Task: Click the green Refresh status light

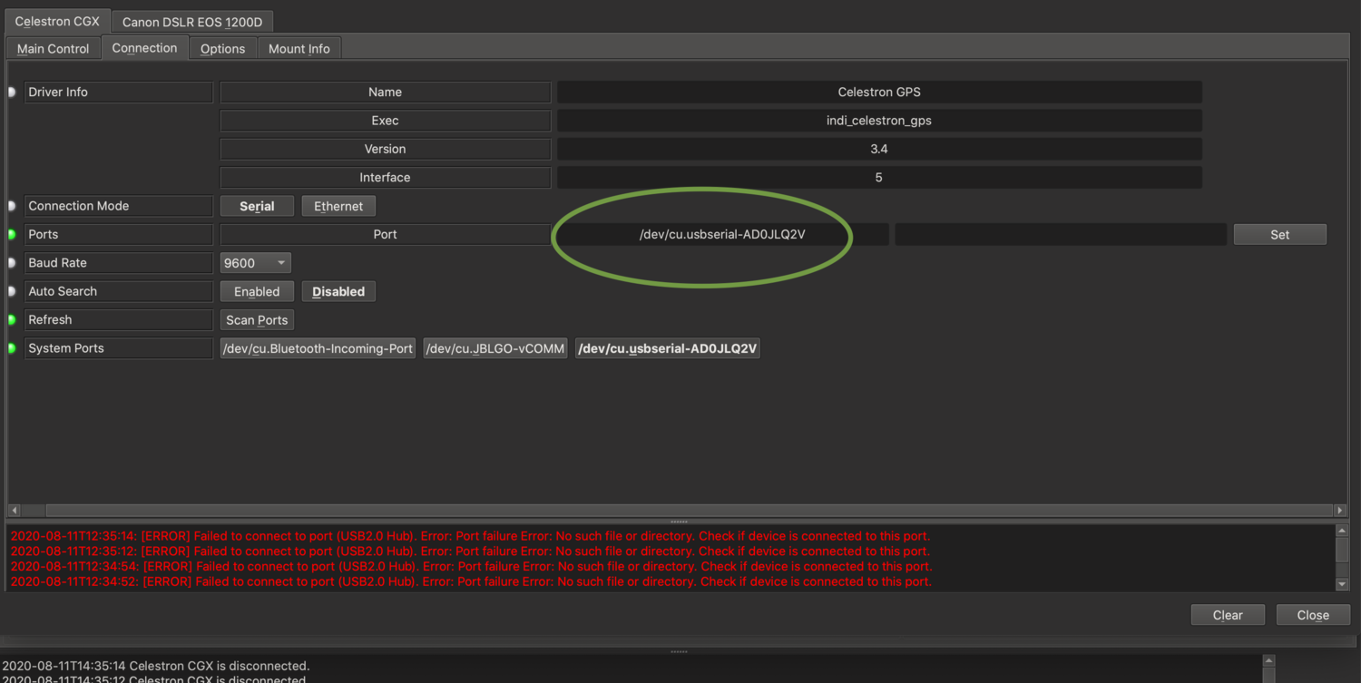Action: click(x=13, y=320)
